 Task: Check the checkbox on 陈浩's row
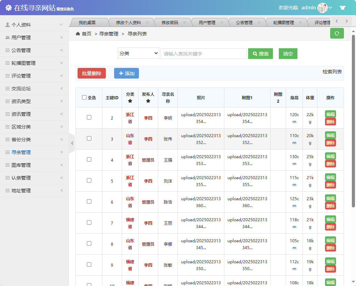pos(89,202)
